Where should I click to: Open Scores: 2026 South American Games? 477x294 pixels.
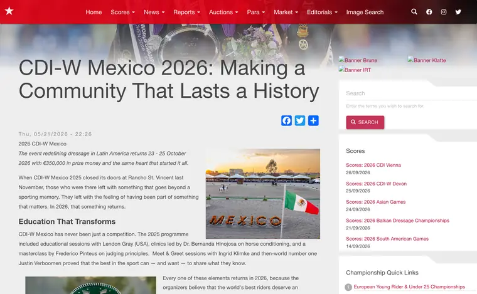coord(387,239)
